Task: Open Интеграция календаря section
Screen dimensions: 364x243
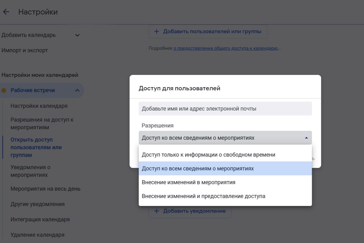Action: coord(40,219)
